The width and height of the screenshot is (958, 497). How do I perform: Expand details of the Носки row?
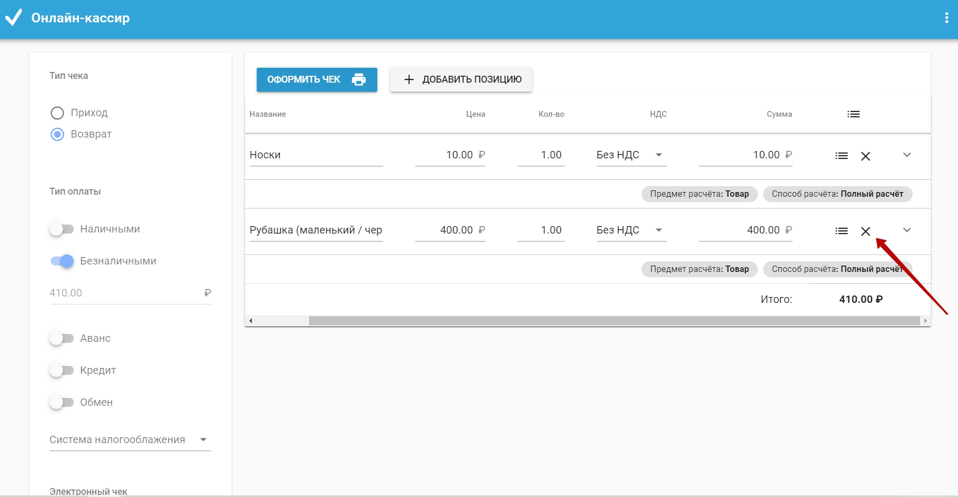click(x=907, y=155)
